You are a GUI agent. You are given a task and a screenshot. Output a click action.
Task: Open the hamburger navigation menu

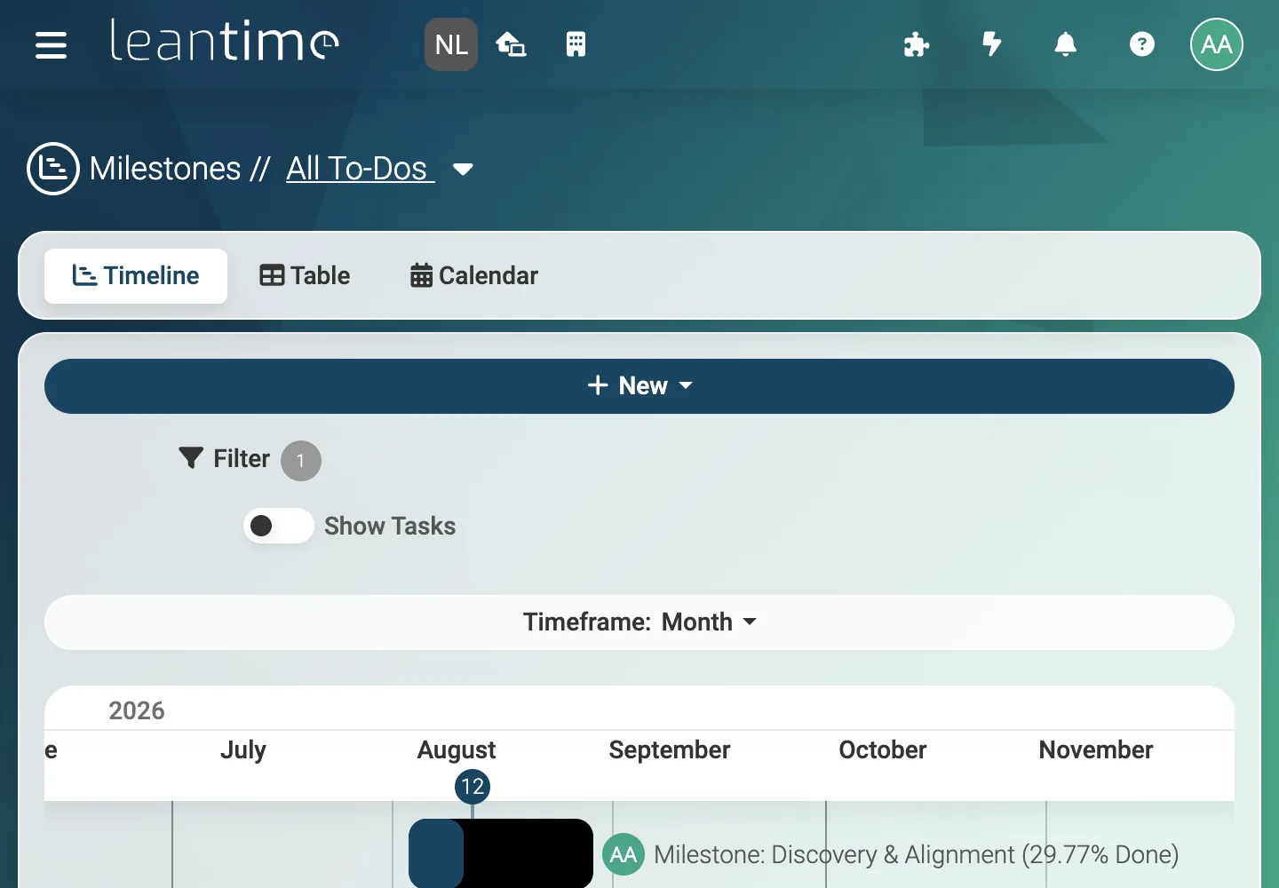pos(51,44)
